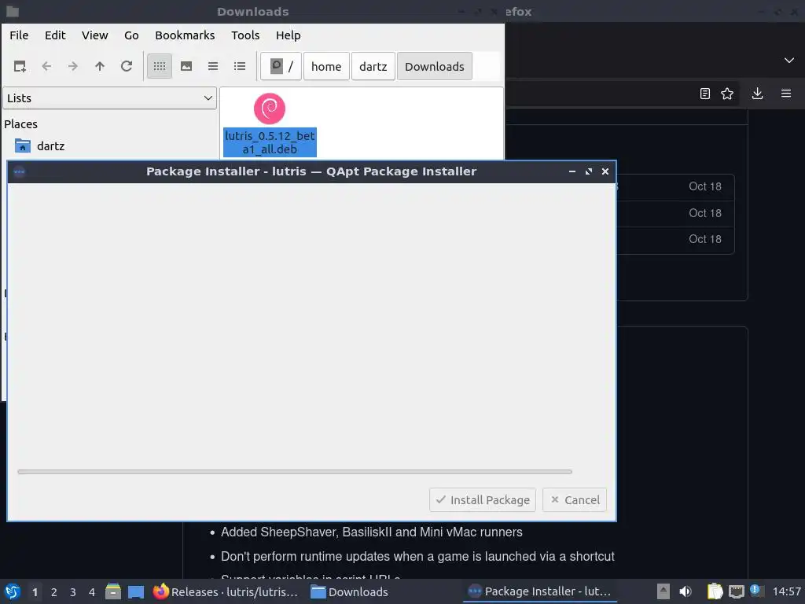This screenshot has width=805, height=604.
Task: Expand the Lists side pane dropdown
Action: click(109, 98)
